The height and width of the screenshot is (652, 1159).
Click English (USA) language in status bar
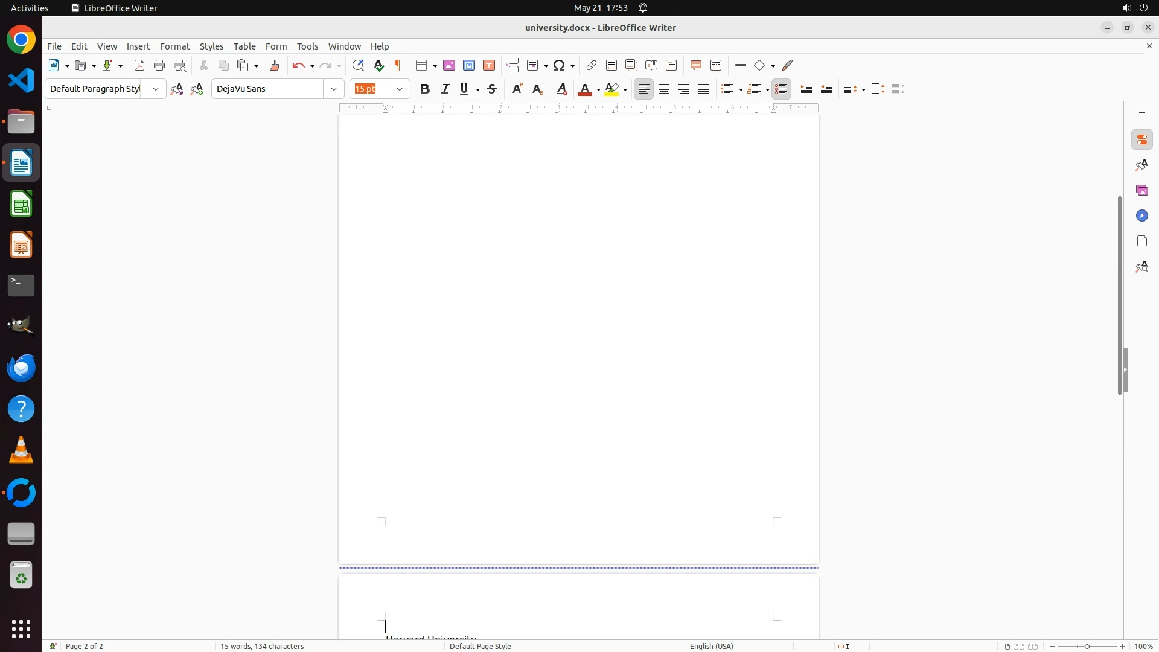[x=711, y=646]
